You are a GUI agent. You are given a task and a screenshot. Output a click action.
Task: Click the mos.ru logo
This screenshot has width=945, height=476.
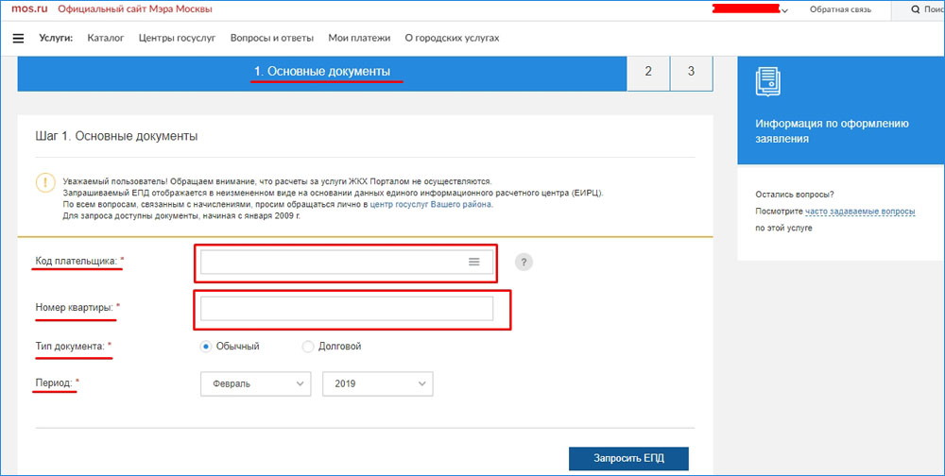(x=28, y=9)
